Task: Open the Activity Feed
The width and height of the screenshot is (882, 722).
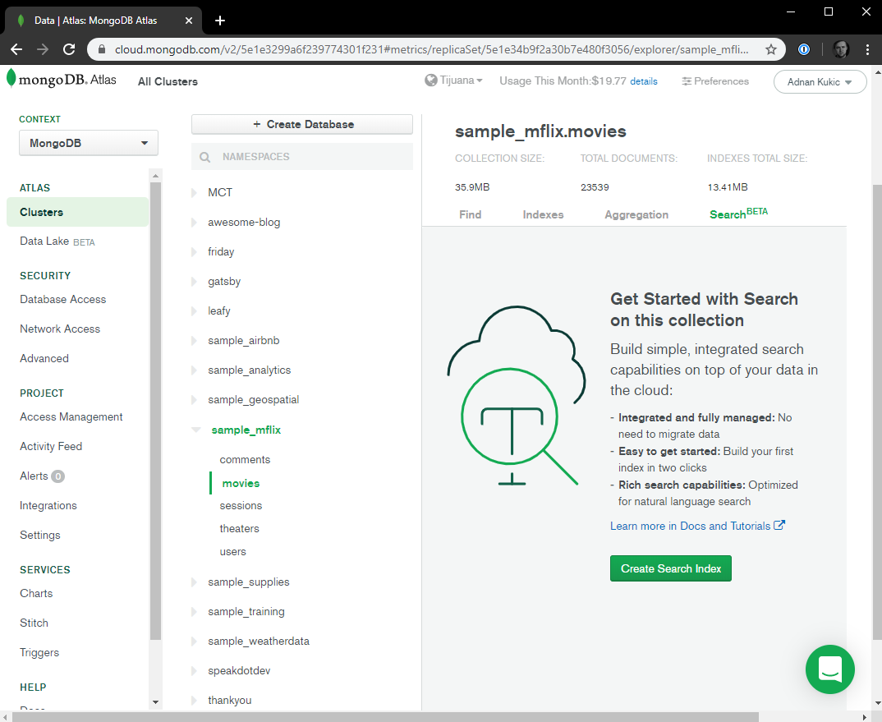Action: pyautogui.click(x=51, y=446)
